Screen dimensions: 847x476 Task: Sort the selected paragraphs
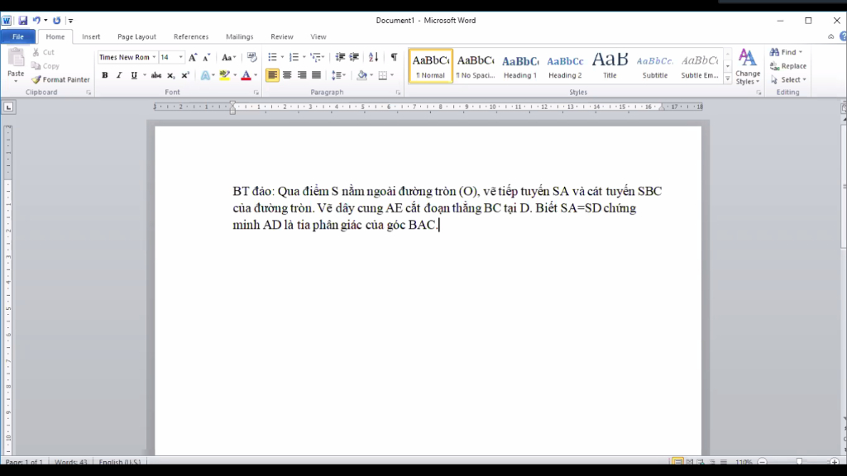coord(373,57)
